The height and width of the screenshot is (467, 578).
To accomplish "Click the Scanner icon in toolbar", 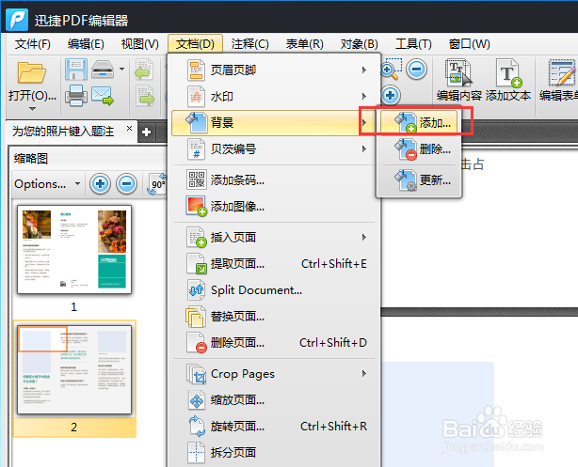I will [103, 70].
